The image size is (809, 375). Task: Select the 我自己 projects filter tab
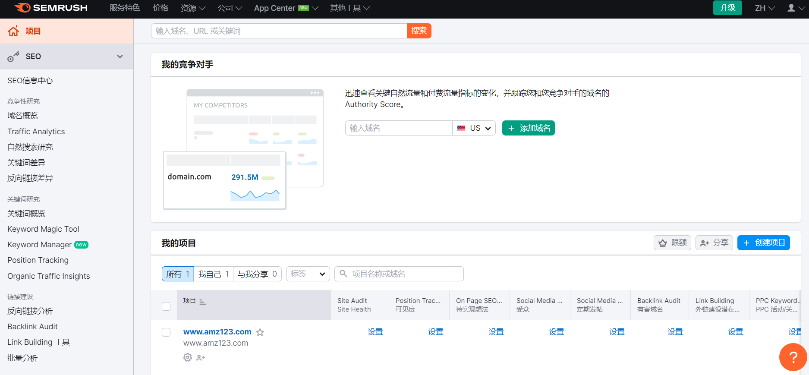(x=214, y=274)
